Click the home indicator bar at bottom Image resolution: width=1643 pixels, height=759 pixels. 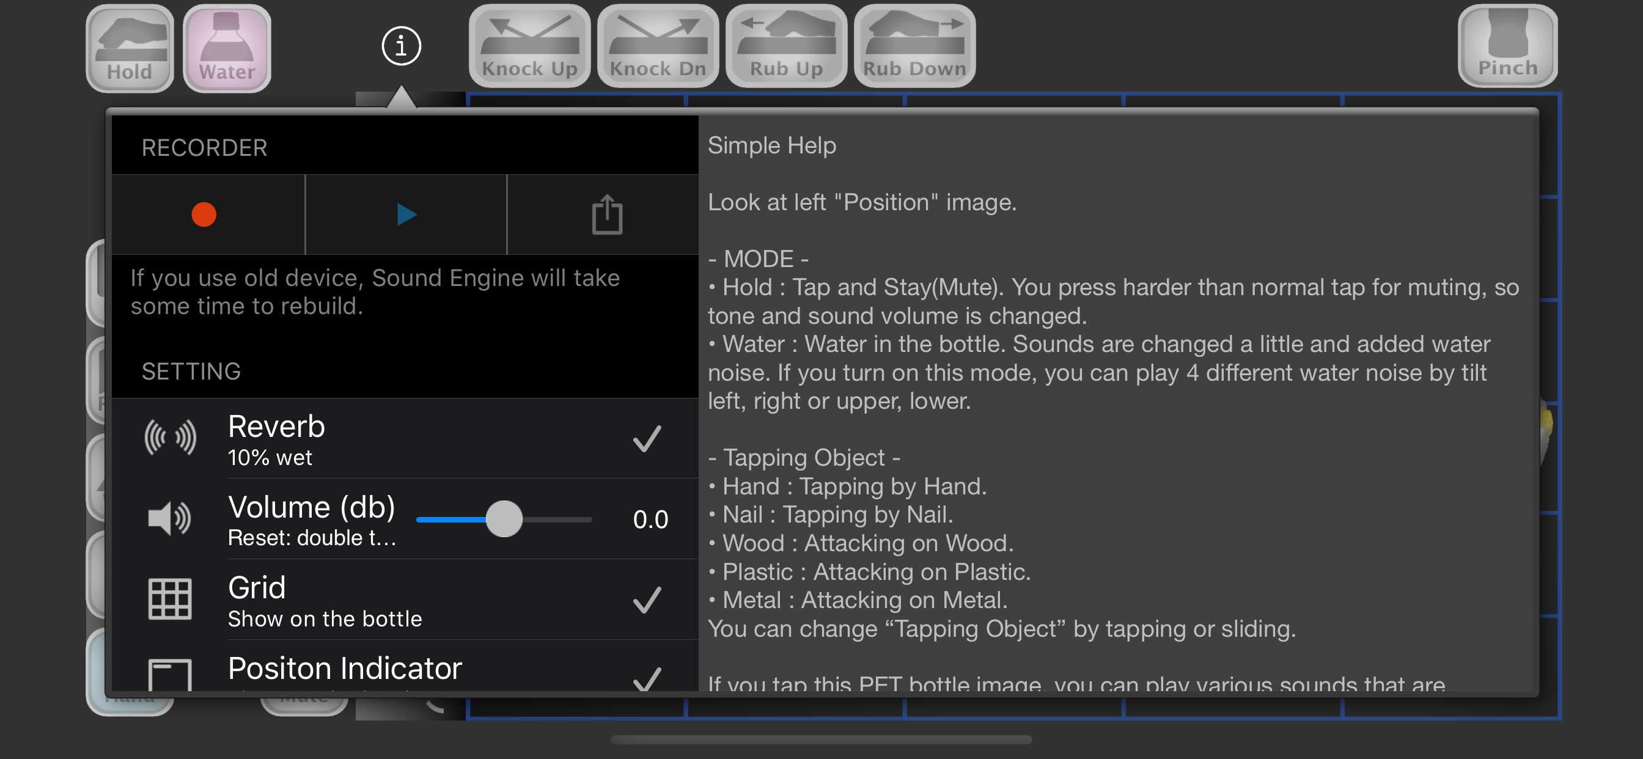(821, 740)
